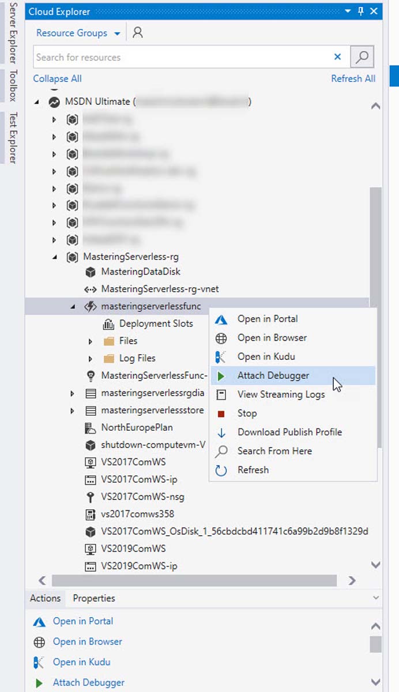Select the masteringserverlessrgdia storage icon
The image size is (399, 692).
tap(90, 394)
